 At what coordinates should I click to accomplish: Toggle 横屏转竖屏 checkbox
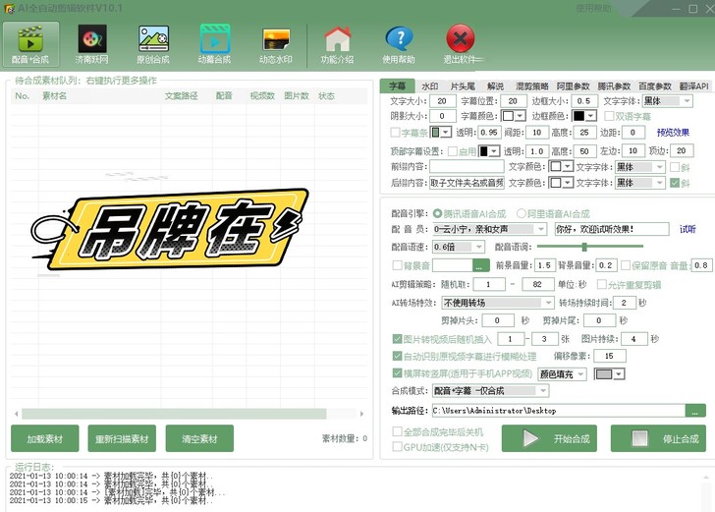tap(397, 373)
